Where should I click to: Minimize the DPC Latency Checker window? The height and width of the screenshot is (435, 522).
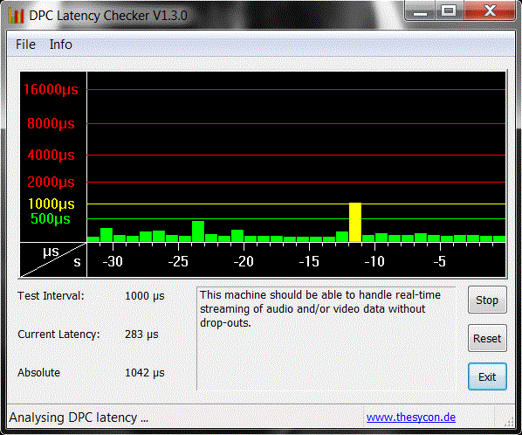[420, 10]
